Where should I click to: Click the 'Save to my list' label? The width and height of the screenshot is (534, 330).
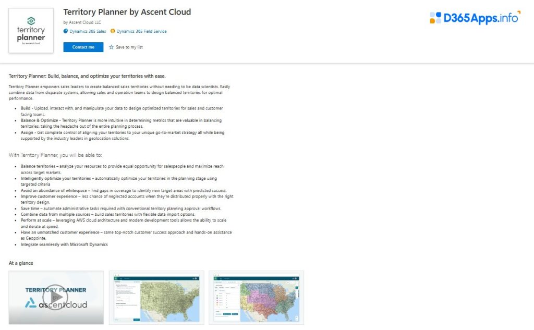point(129,47)
